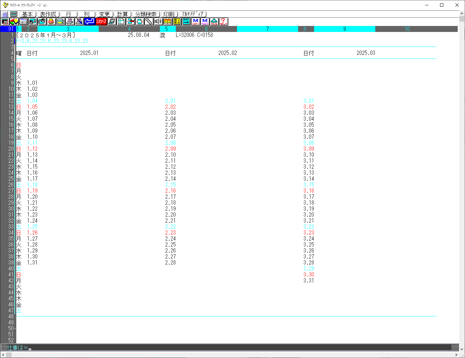This screenshot has width=465, height=358.
Task: Open the 印刷 menu
Action: click(x=169, y=14)
